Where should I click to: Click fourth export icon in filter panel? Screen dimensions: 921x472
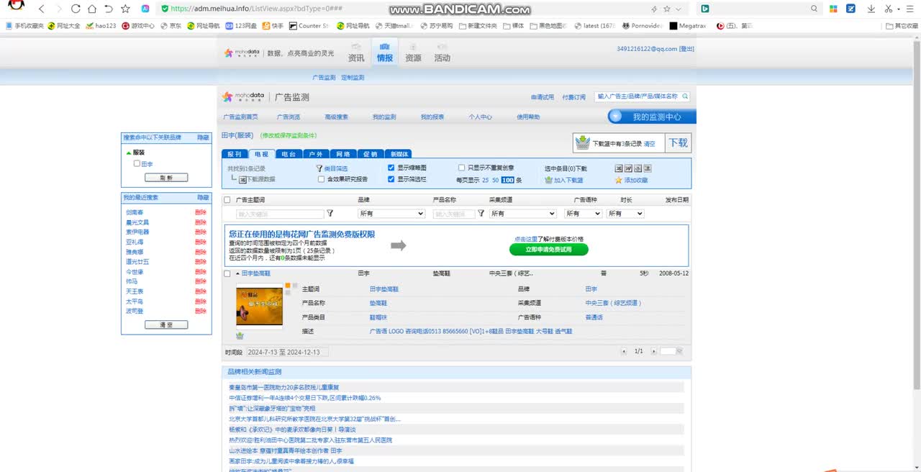tap(647, 168)
